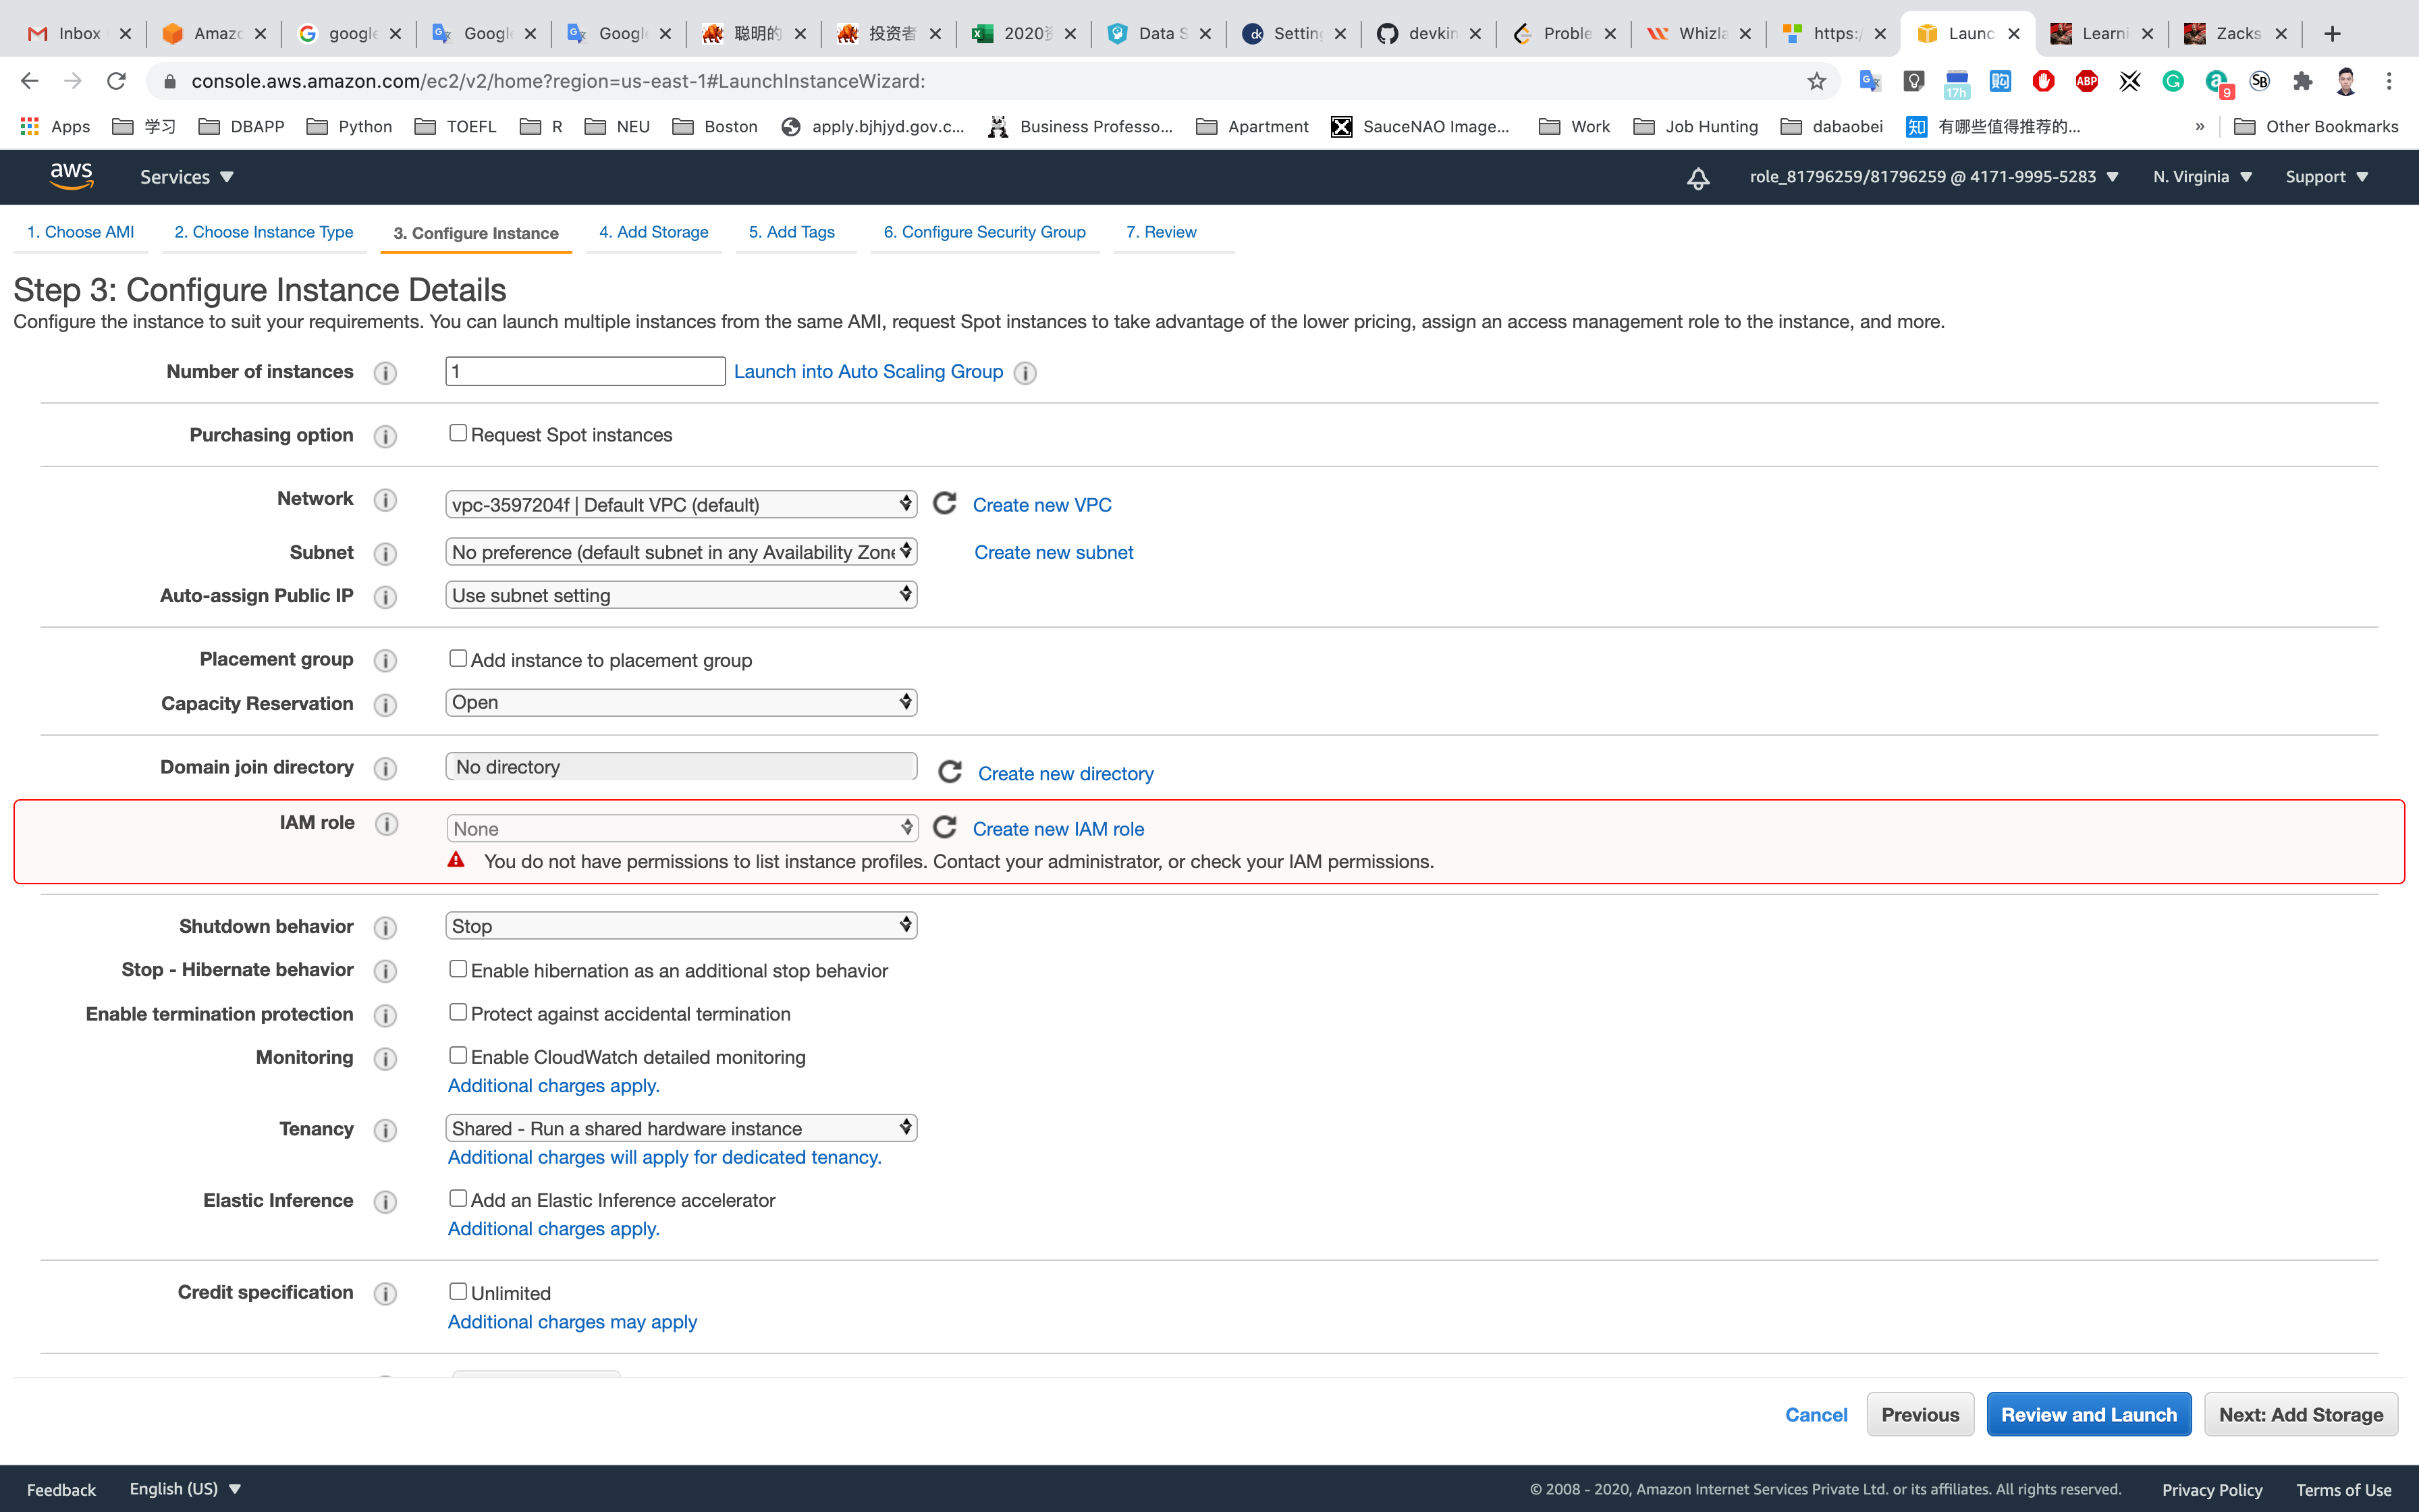
Task: Bookmark page with star icon
Action: click(x=1816, y=81)
